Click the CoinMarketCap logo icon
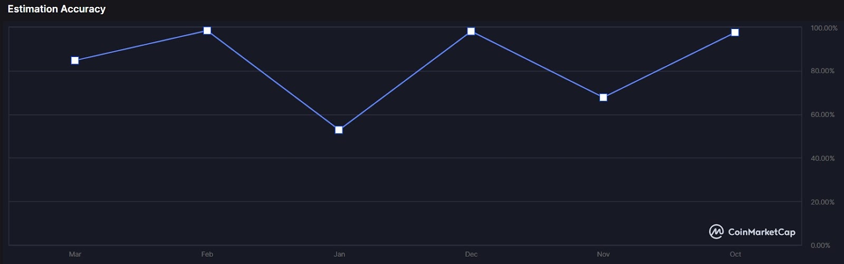 tap(716, 232)
